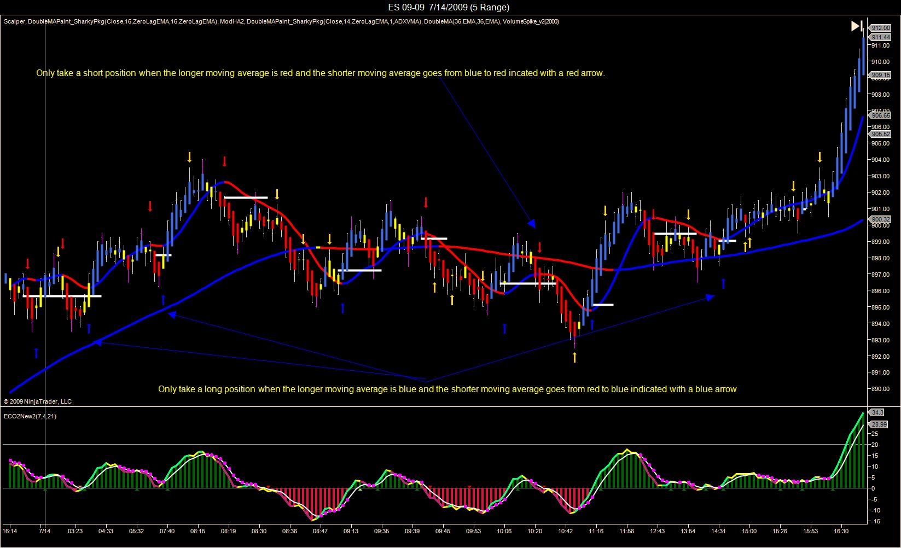This screenshot has width=901, height=548.
Task: Click the 08:30 time axis label
Action: 259,531
